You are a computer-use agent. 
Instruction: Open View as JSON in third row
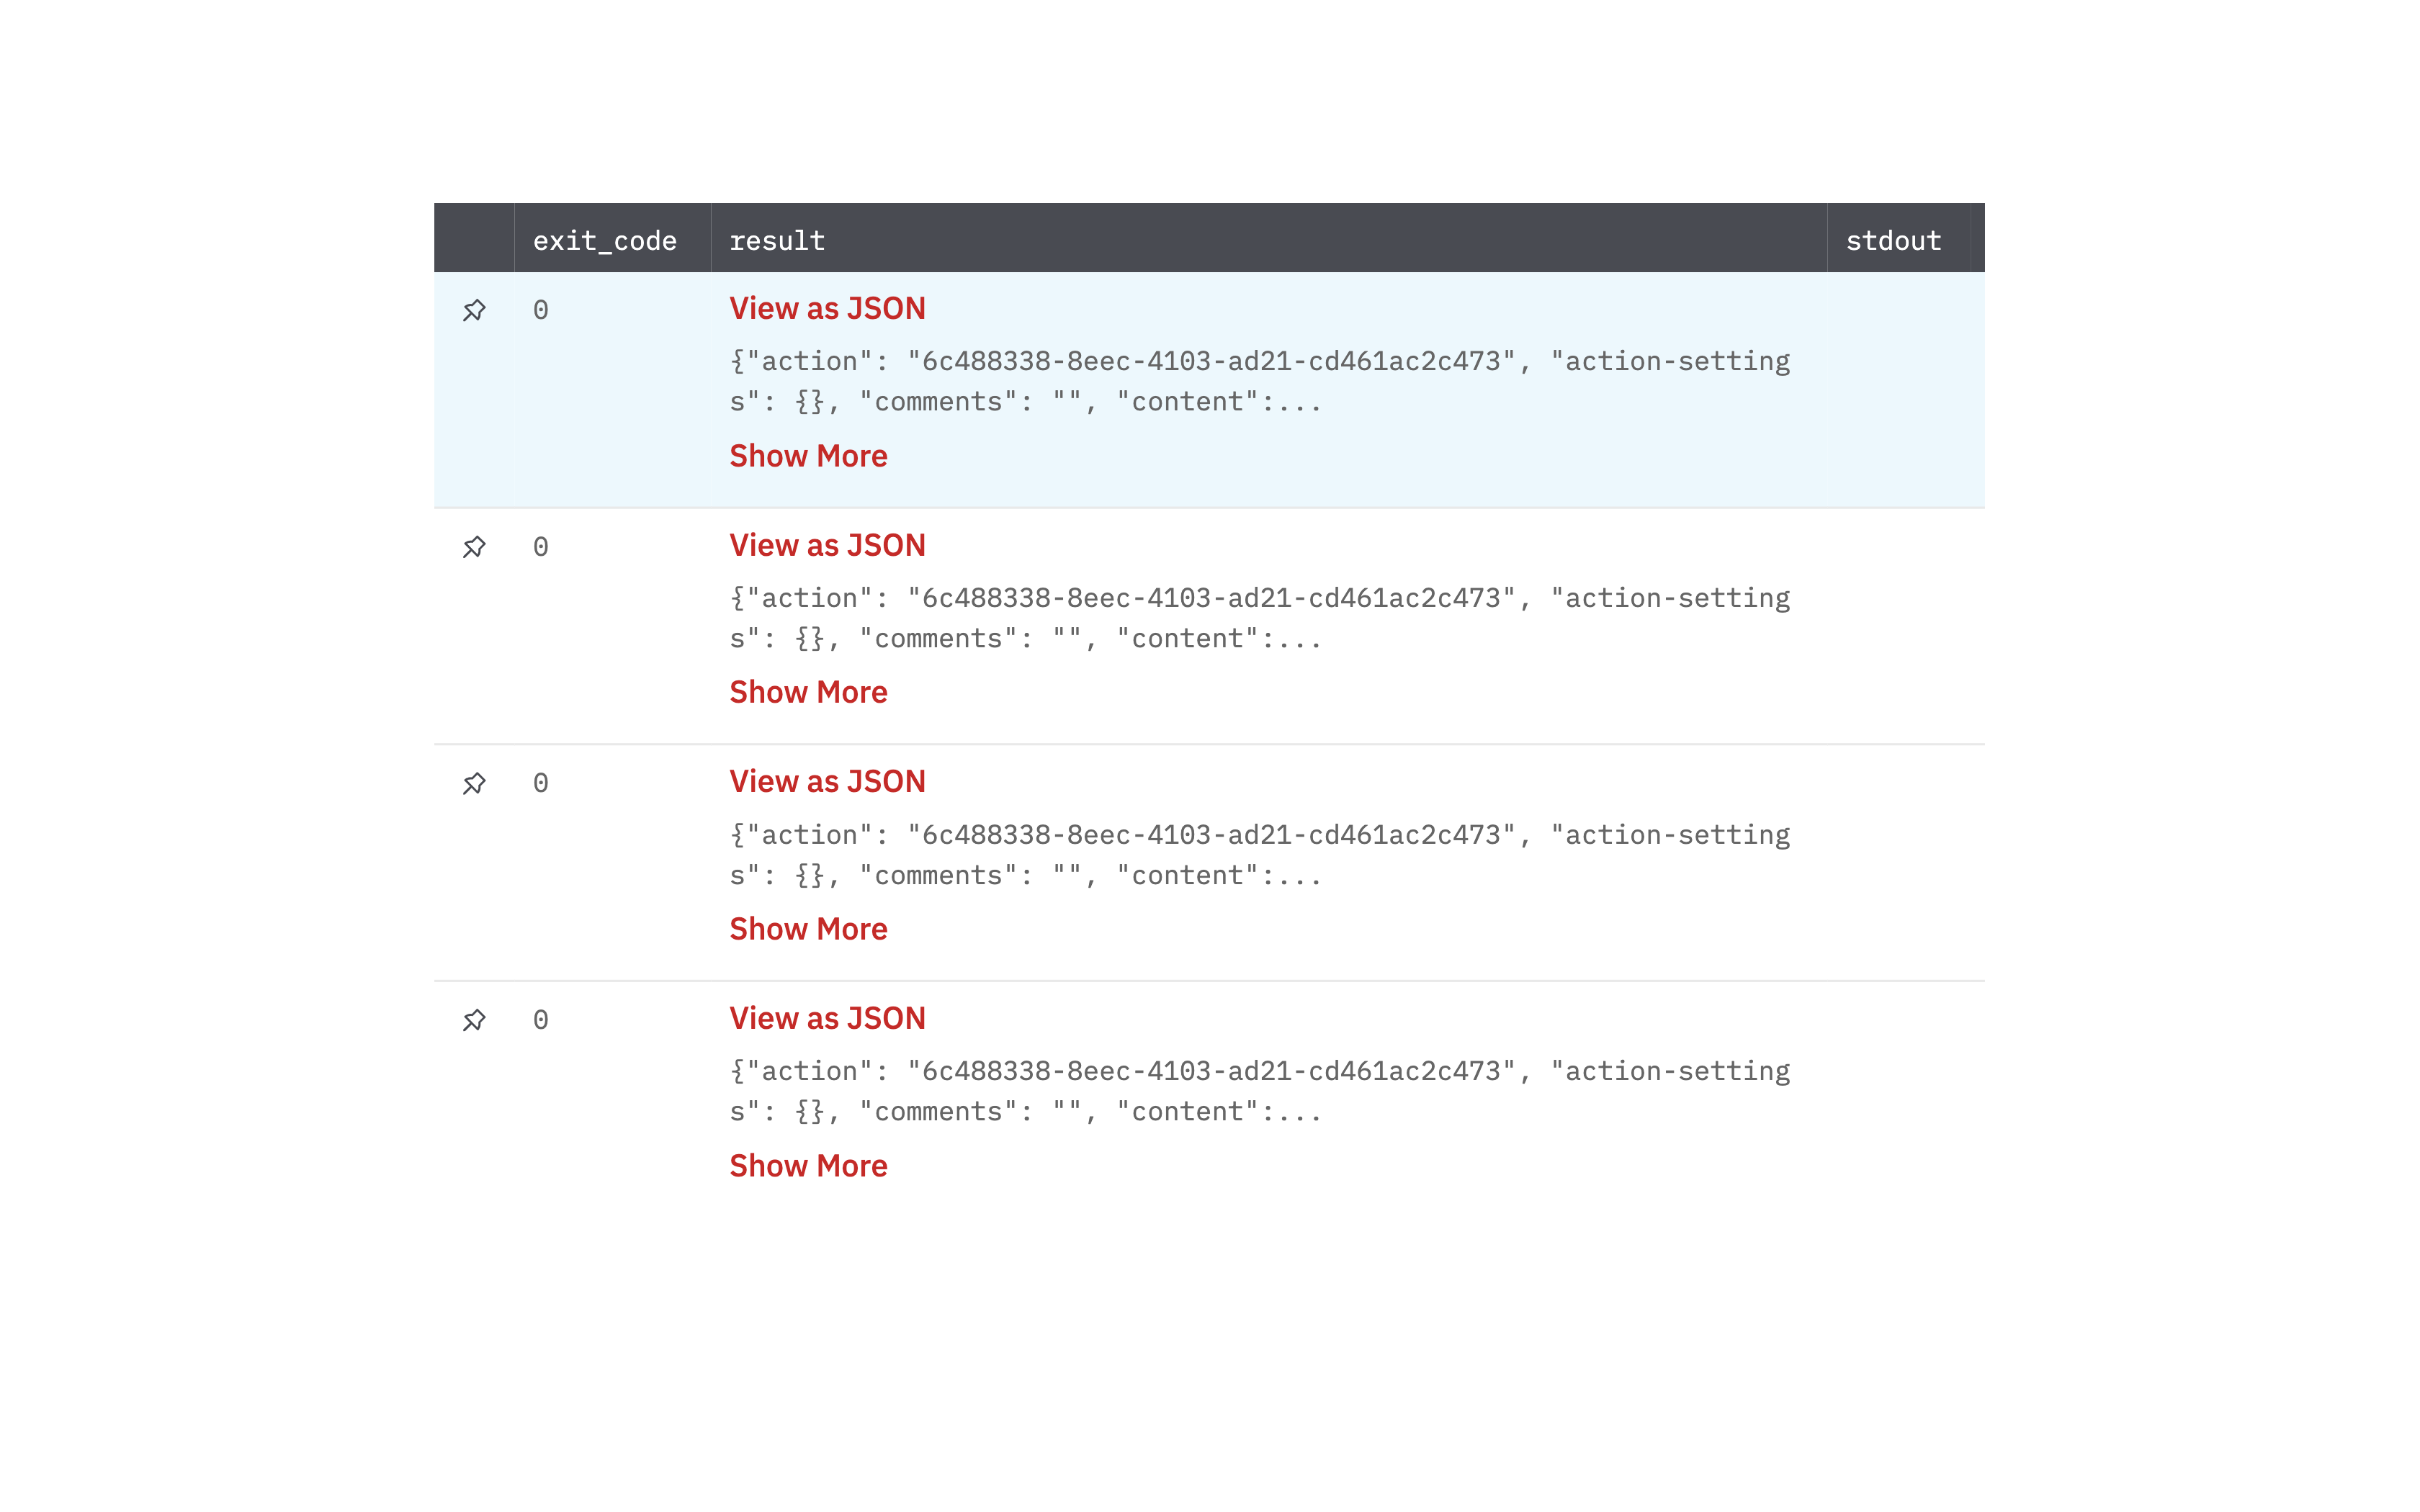827,781
